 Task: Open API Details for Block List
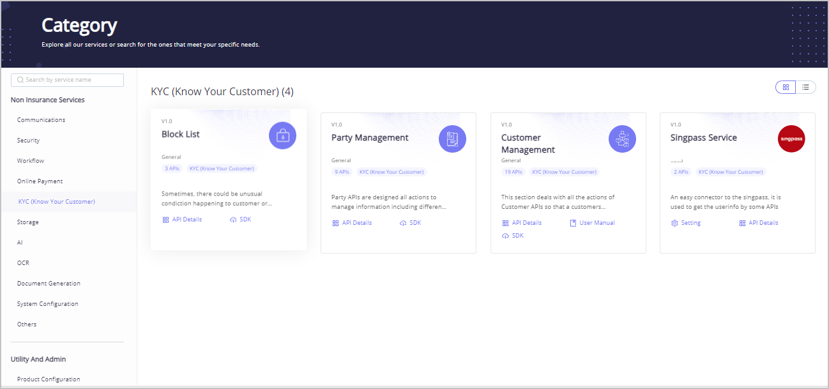(x=182, y=219)
